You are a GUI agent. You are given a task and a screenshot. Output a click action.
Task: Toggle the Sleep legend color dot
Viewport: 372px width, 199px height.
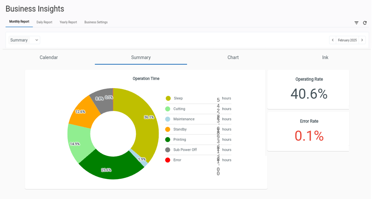(x=168, y=99)
